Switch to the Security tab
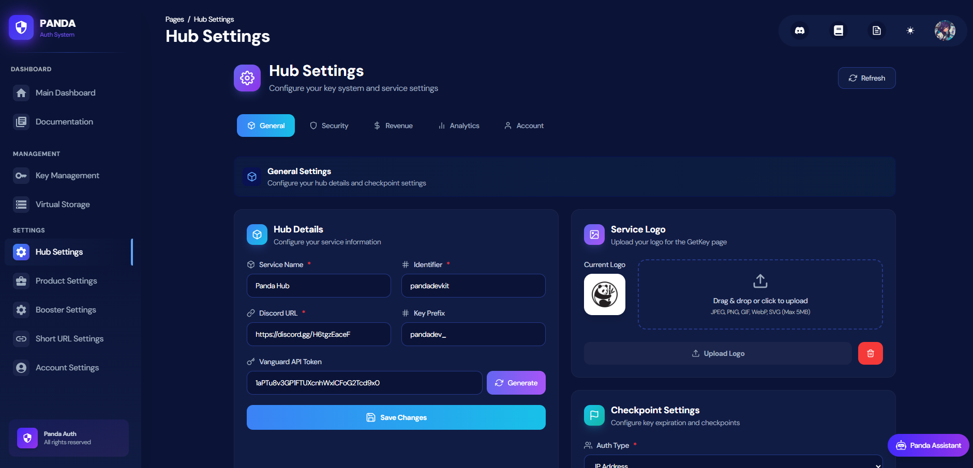Viewport: 973px width, 468px height. point(329,125)
